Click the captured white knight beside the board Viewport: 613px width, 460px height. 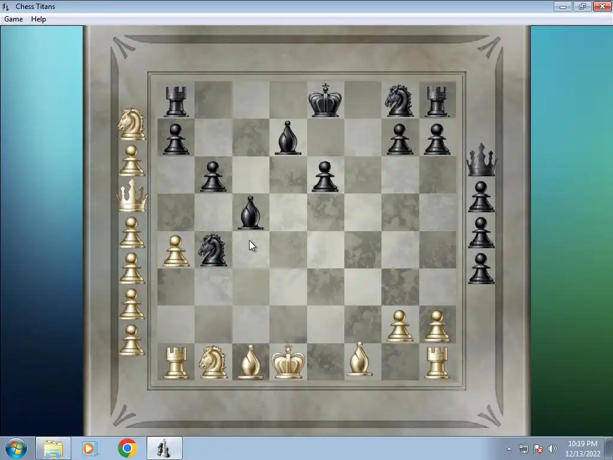point(132,124)
